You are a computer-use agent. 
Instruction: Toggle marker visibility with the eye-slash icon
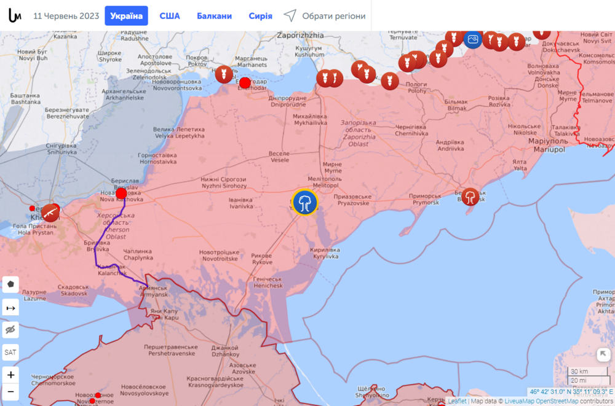pos(10,330)
